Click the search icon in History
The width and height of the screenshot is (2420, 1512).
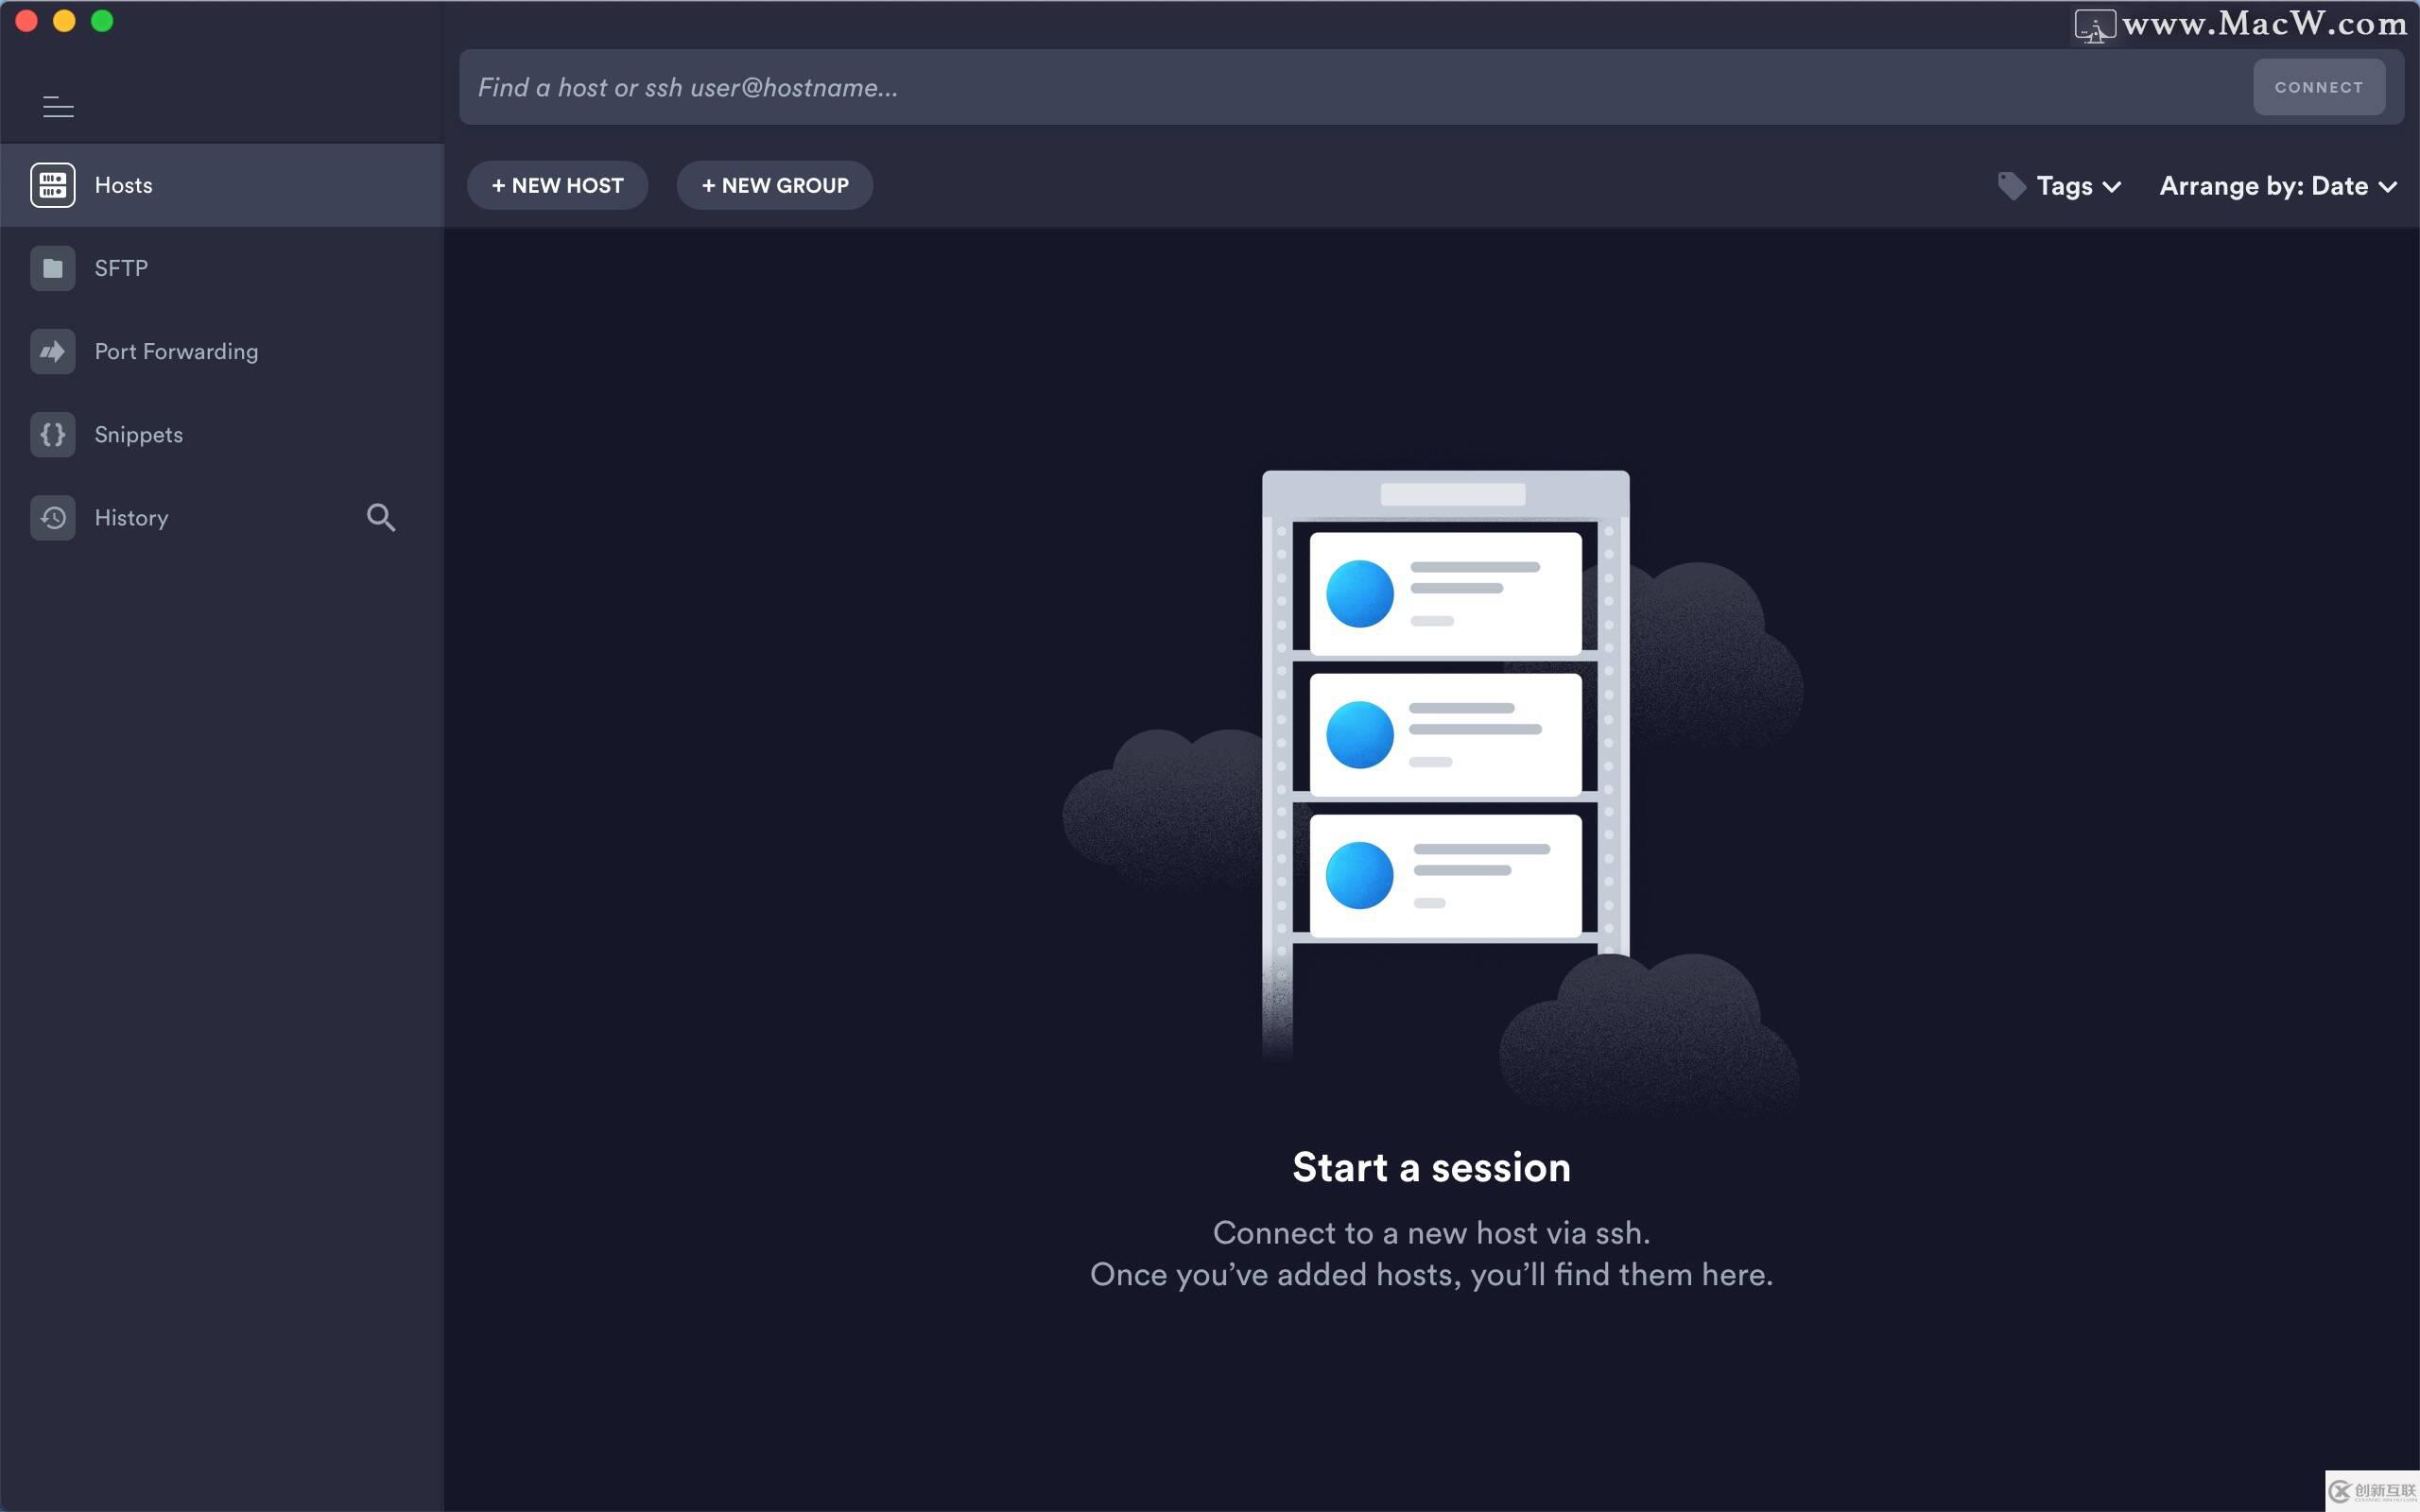click(380, 517)
